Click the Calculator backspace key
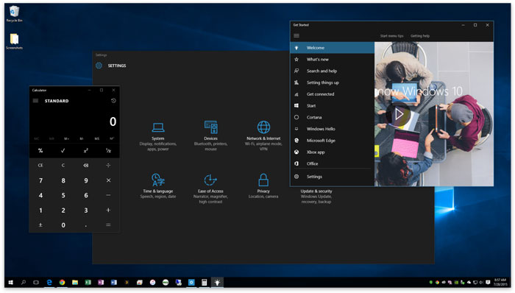 pos(86,165)
